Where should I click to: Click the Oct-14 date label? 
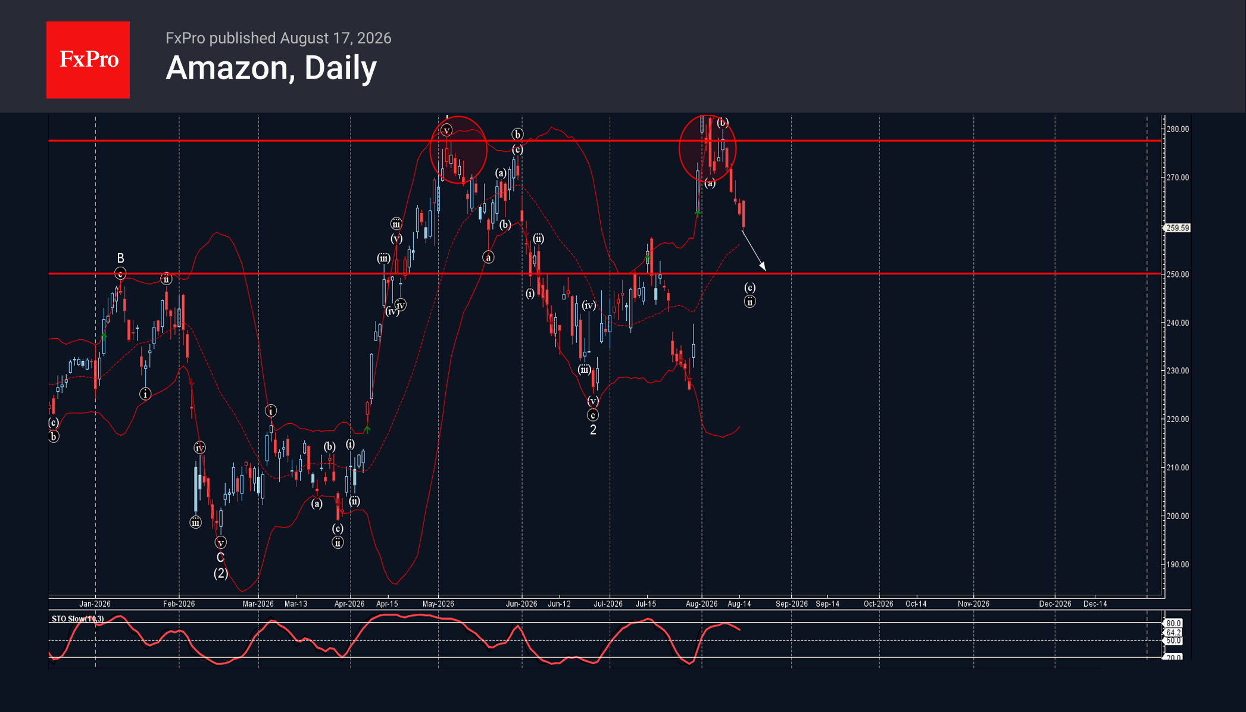pyautogui.click(x=916, y=604)
